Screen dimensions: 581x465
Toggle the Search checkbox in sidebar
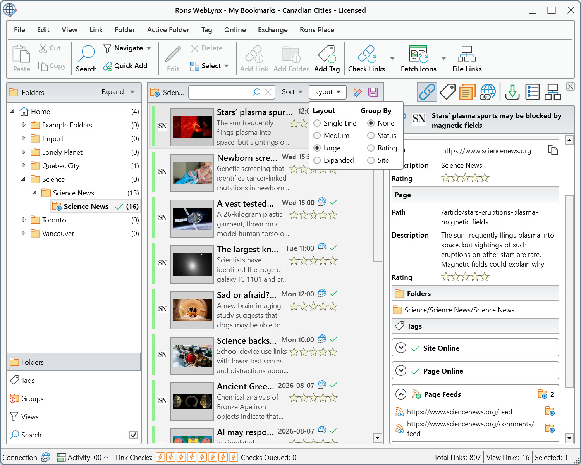point(133,435)
